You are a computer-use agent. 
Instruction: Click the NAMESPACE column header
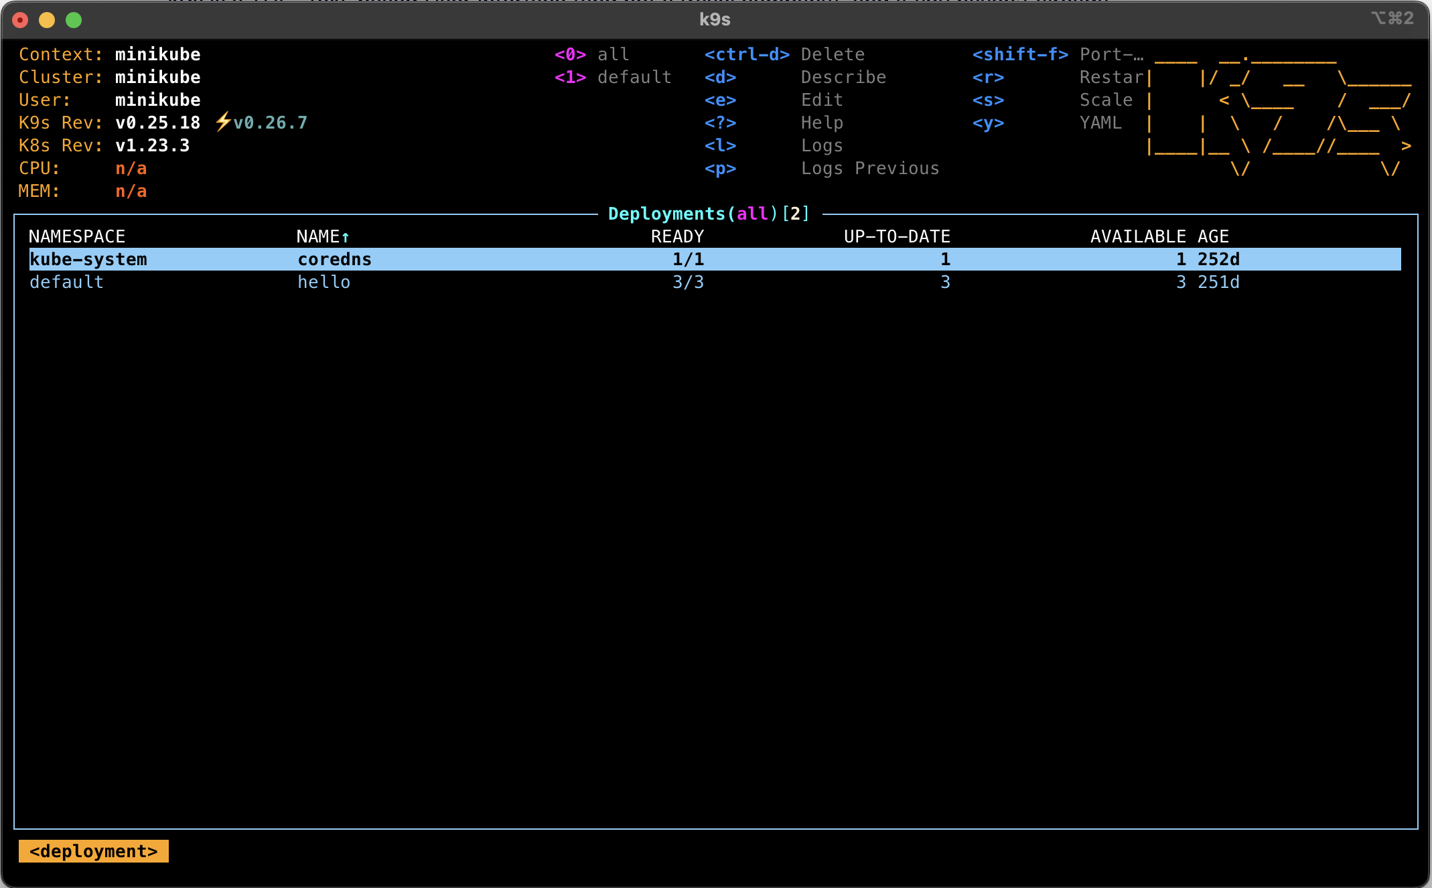pos(77,236)
